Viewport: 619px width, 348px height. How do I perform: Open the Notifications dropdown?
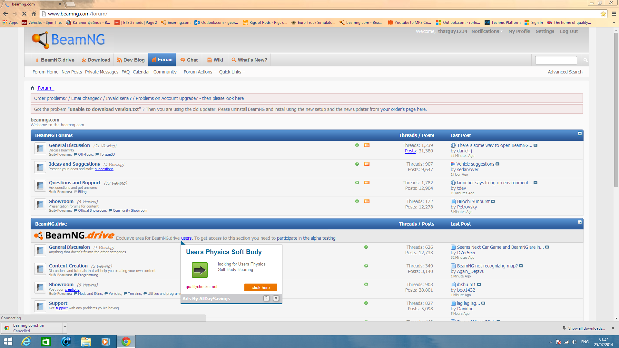[x=487, y=31]
